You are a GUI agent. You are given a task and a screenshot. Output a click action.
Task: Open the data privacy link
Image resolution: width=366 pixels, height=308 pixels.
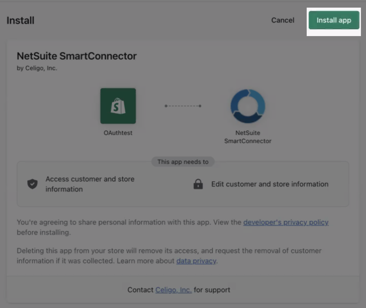196,261
